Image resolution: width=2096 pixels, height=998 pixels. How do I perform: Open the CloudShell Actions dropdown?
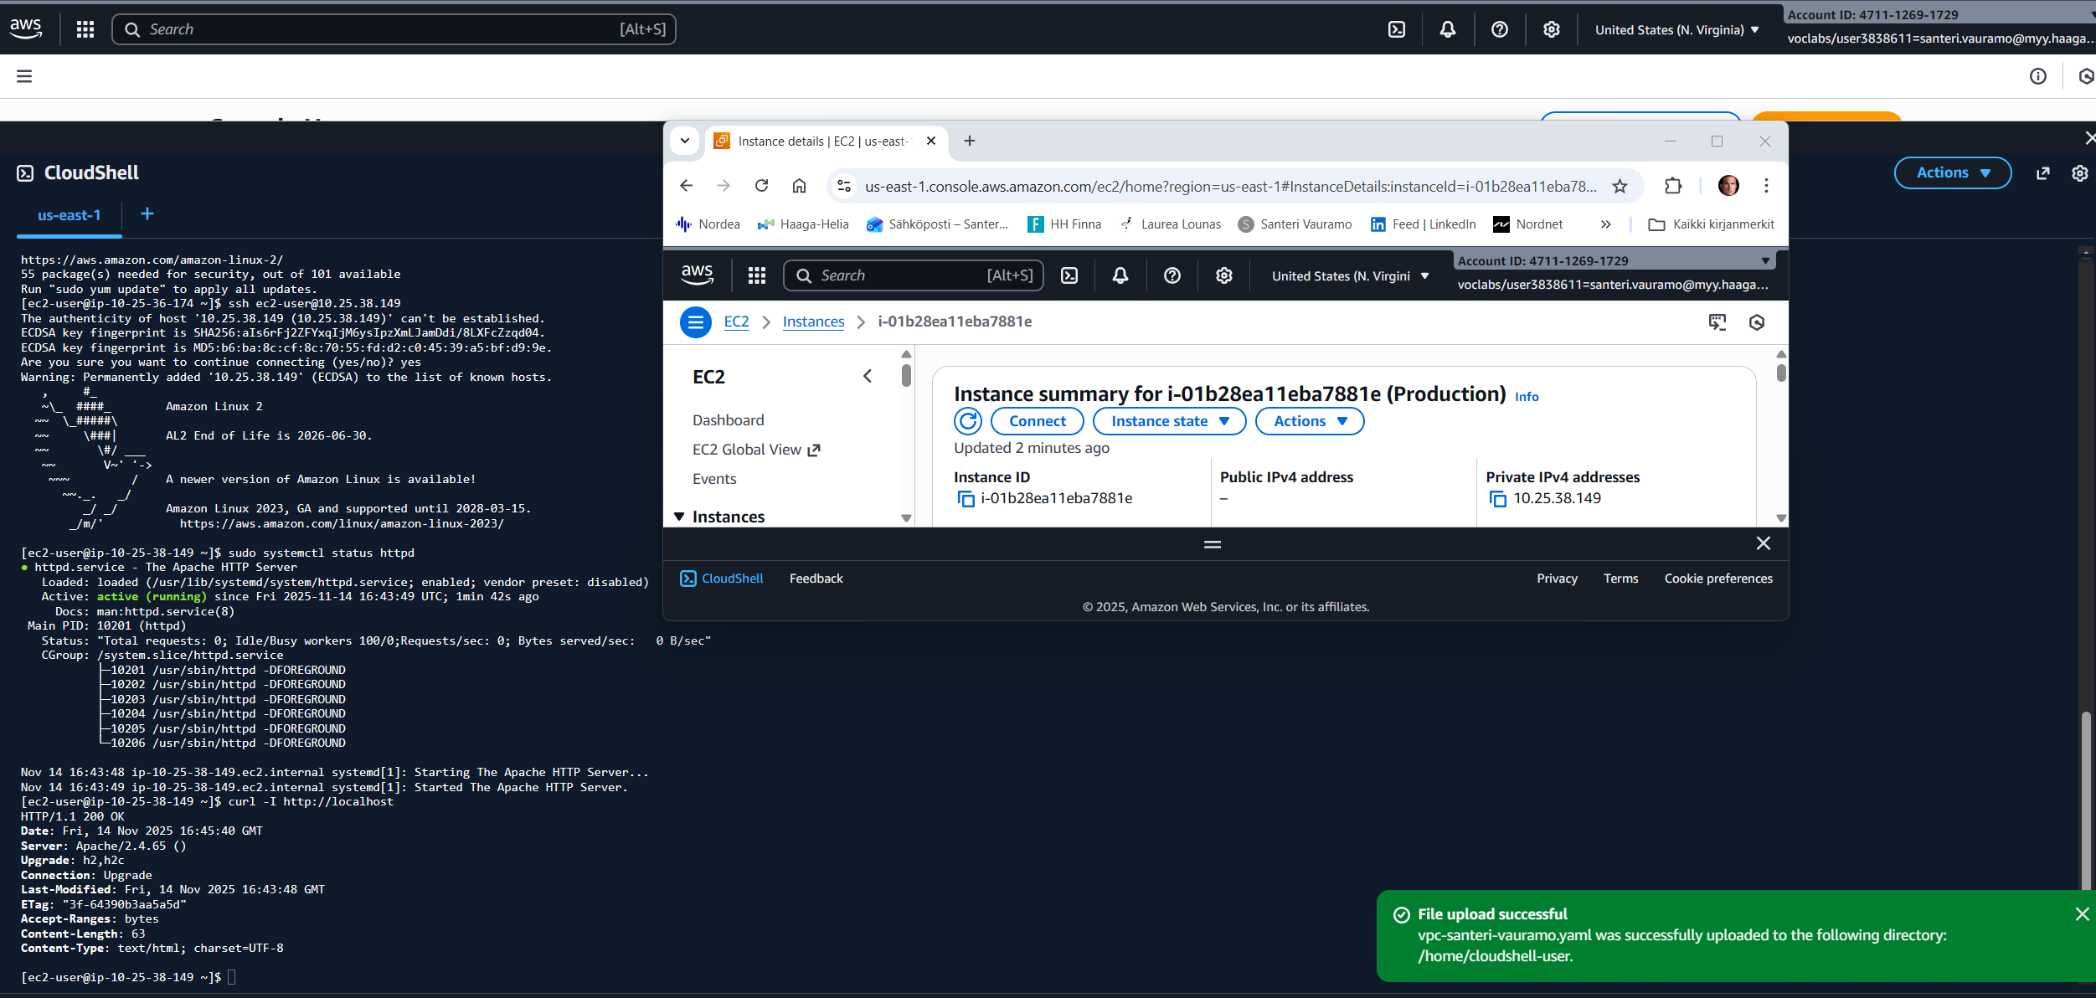(x=1952, y=172)
